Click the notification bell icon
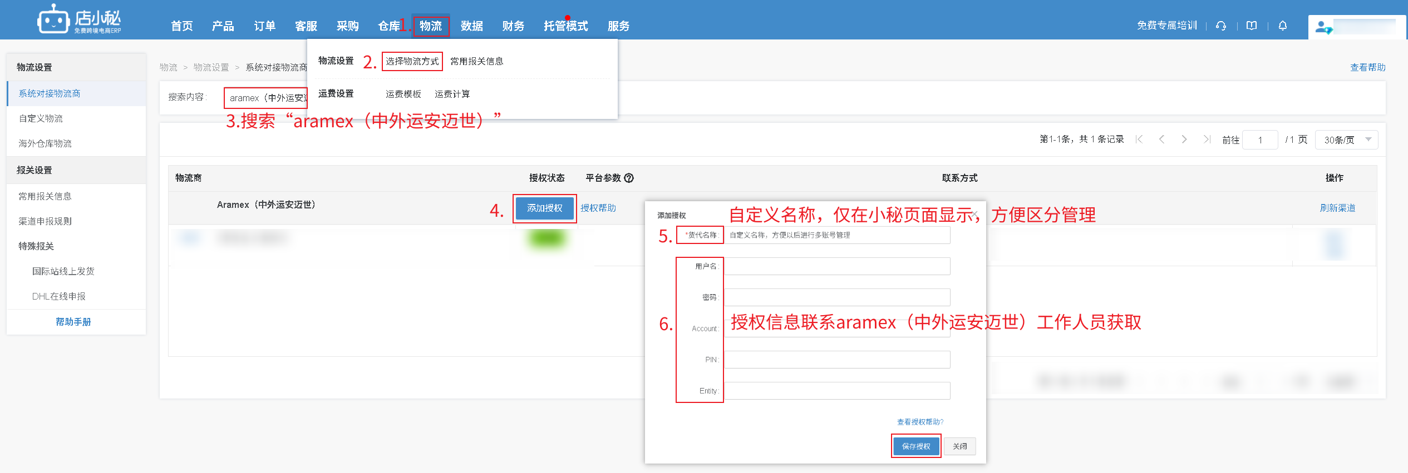1408x473 pixels. 1283,26
